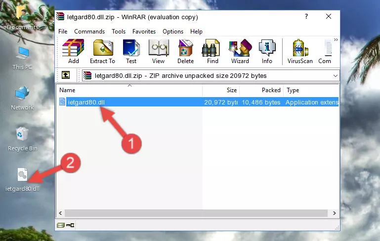380x241 pixels.
Task: Click the Application extension type cell
Action: point(312,102)
